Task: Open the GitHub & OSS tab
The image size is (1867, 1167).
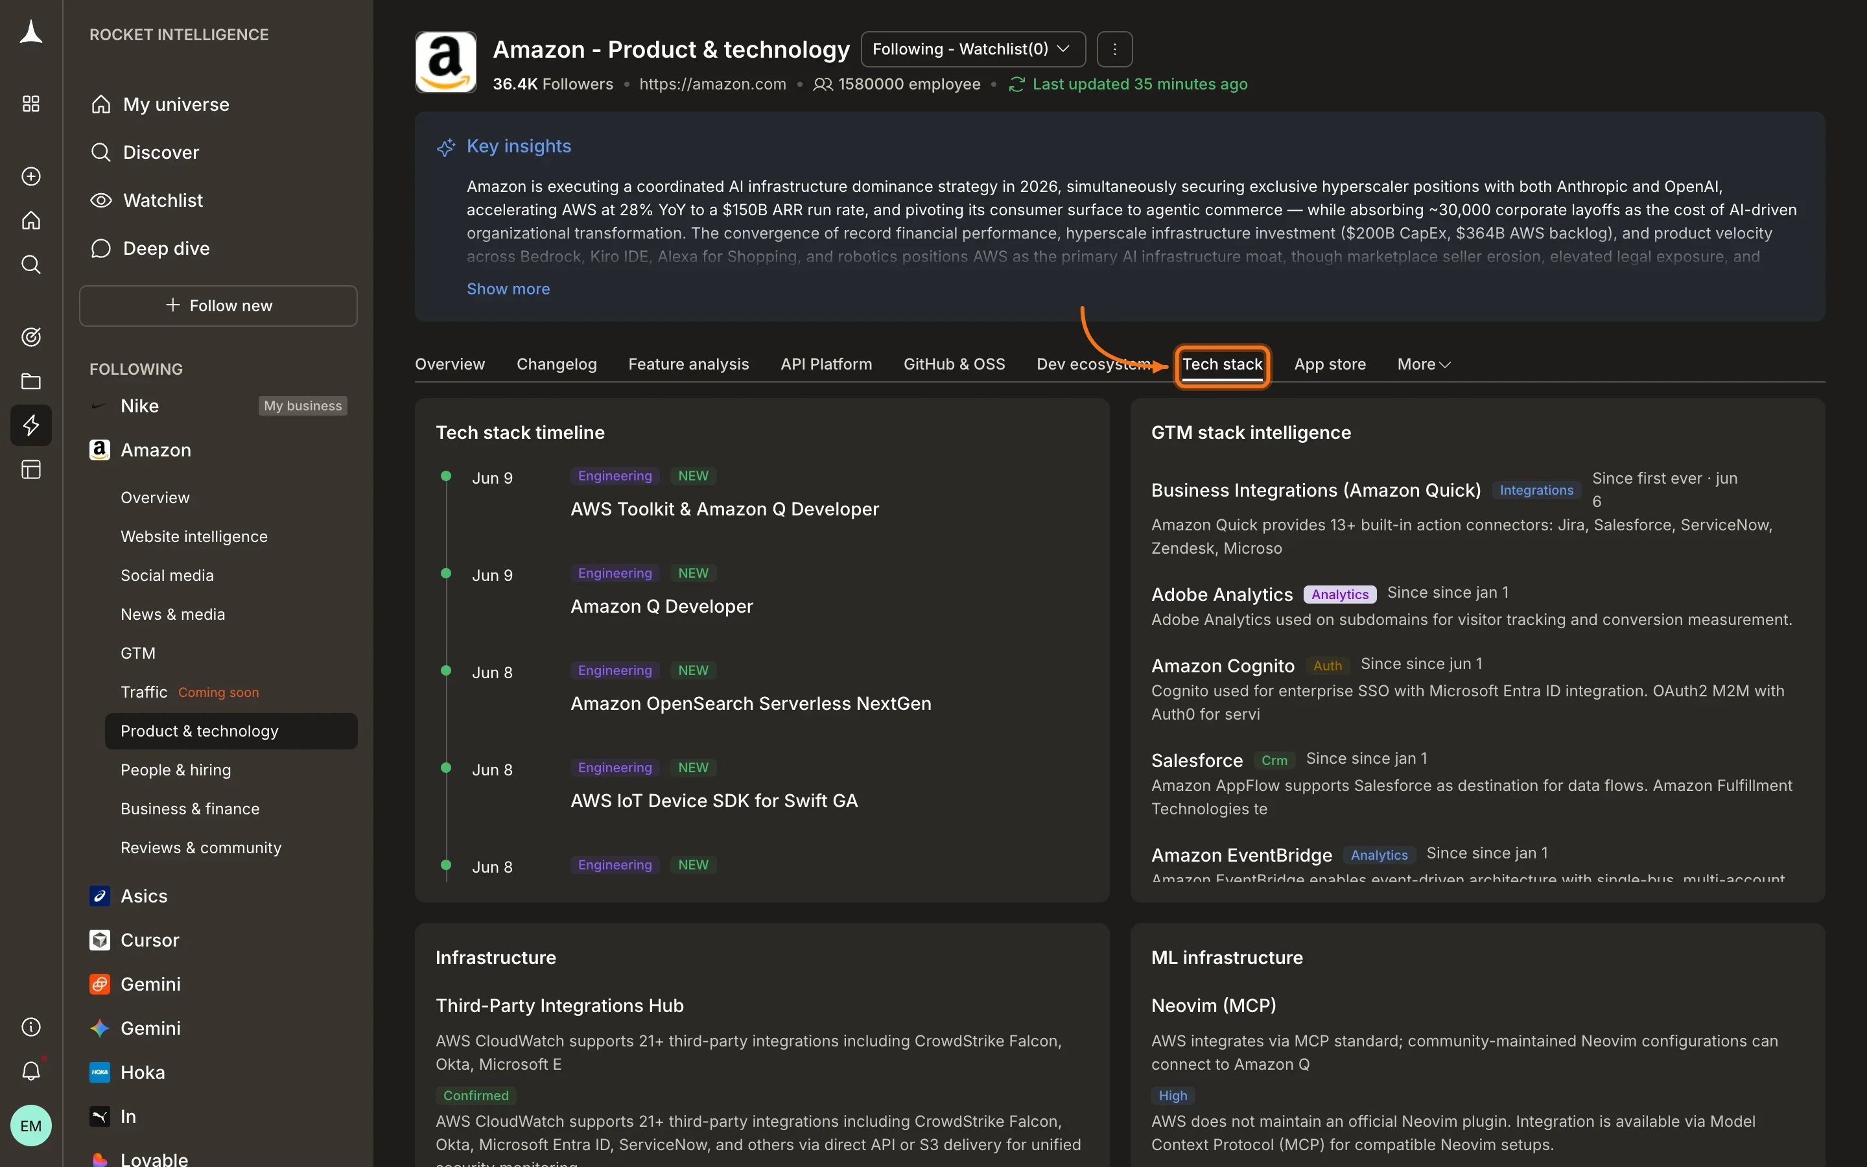Action: (954, 364)
